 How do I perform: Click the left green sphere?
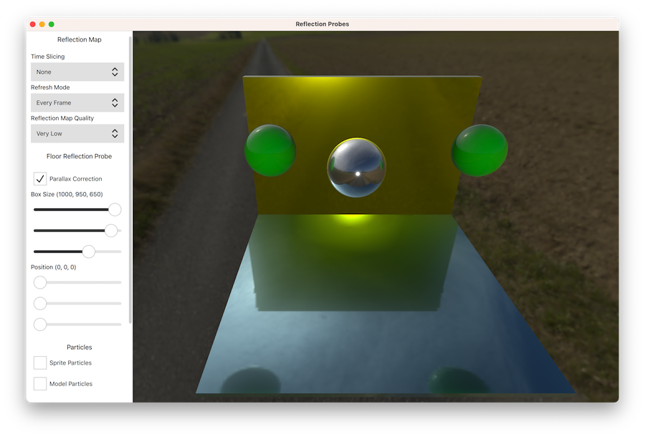270,150
